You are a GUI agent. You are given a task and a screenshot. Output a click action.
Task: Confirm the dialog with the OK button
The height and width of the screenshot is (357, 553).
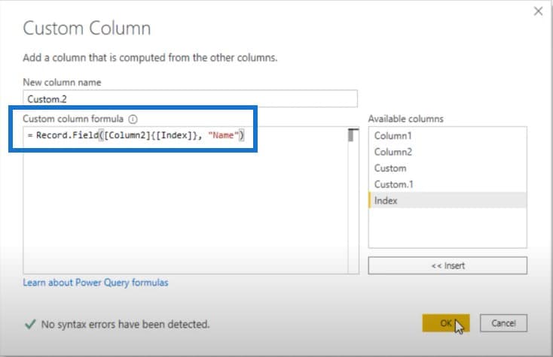446,323
